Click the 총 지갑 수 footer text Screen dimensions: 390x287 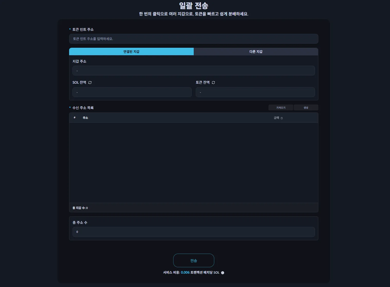click(x=80, y=208)
